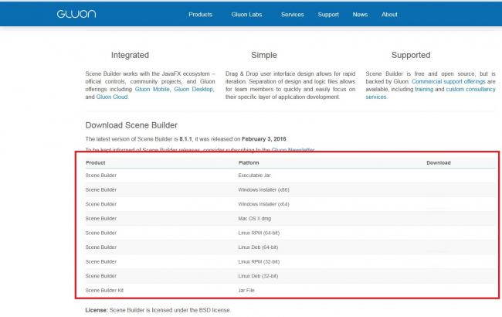Visit the Gluon Cloud link
502x317 pixels.
coord(112,97)
